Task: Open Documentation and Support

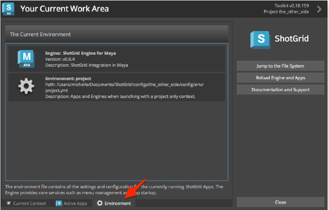Action: (x=281, y=90)
